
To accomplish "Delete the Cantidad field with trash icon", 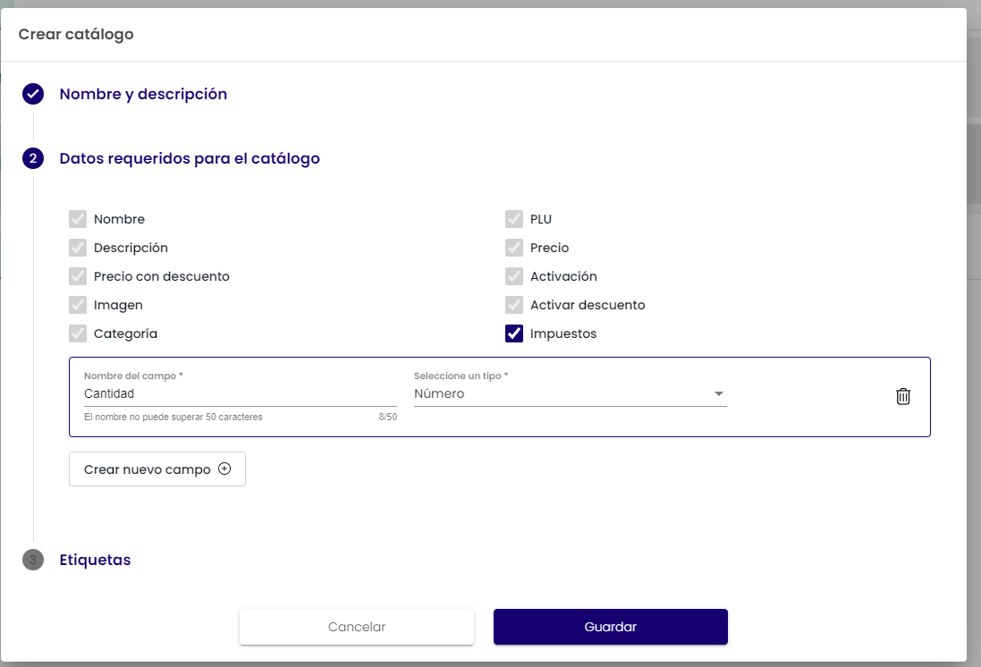I will tap(903, 396).
